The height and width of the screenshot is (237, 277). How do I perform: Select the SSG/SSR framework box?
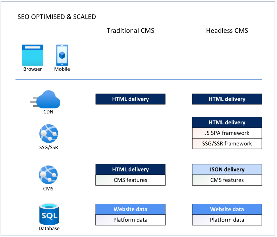[x=227, y=144]
